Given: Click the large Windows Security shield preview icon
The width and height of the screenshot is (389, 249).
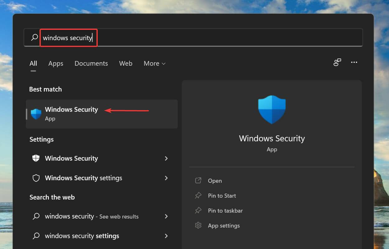Looking at the screenshot, I should 272,109.
